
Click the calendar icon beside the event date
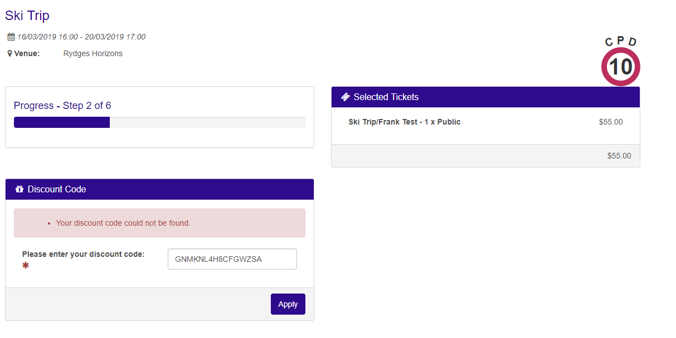(x=11, y=37)
